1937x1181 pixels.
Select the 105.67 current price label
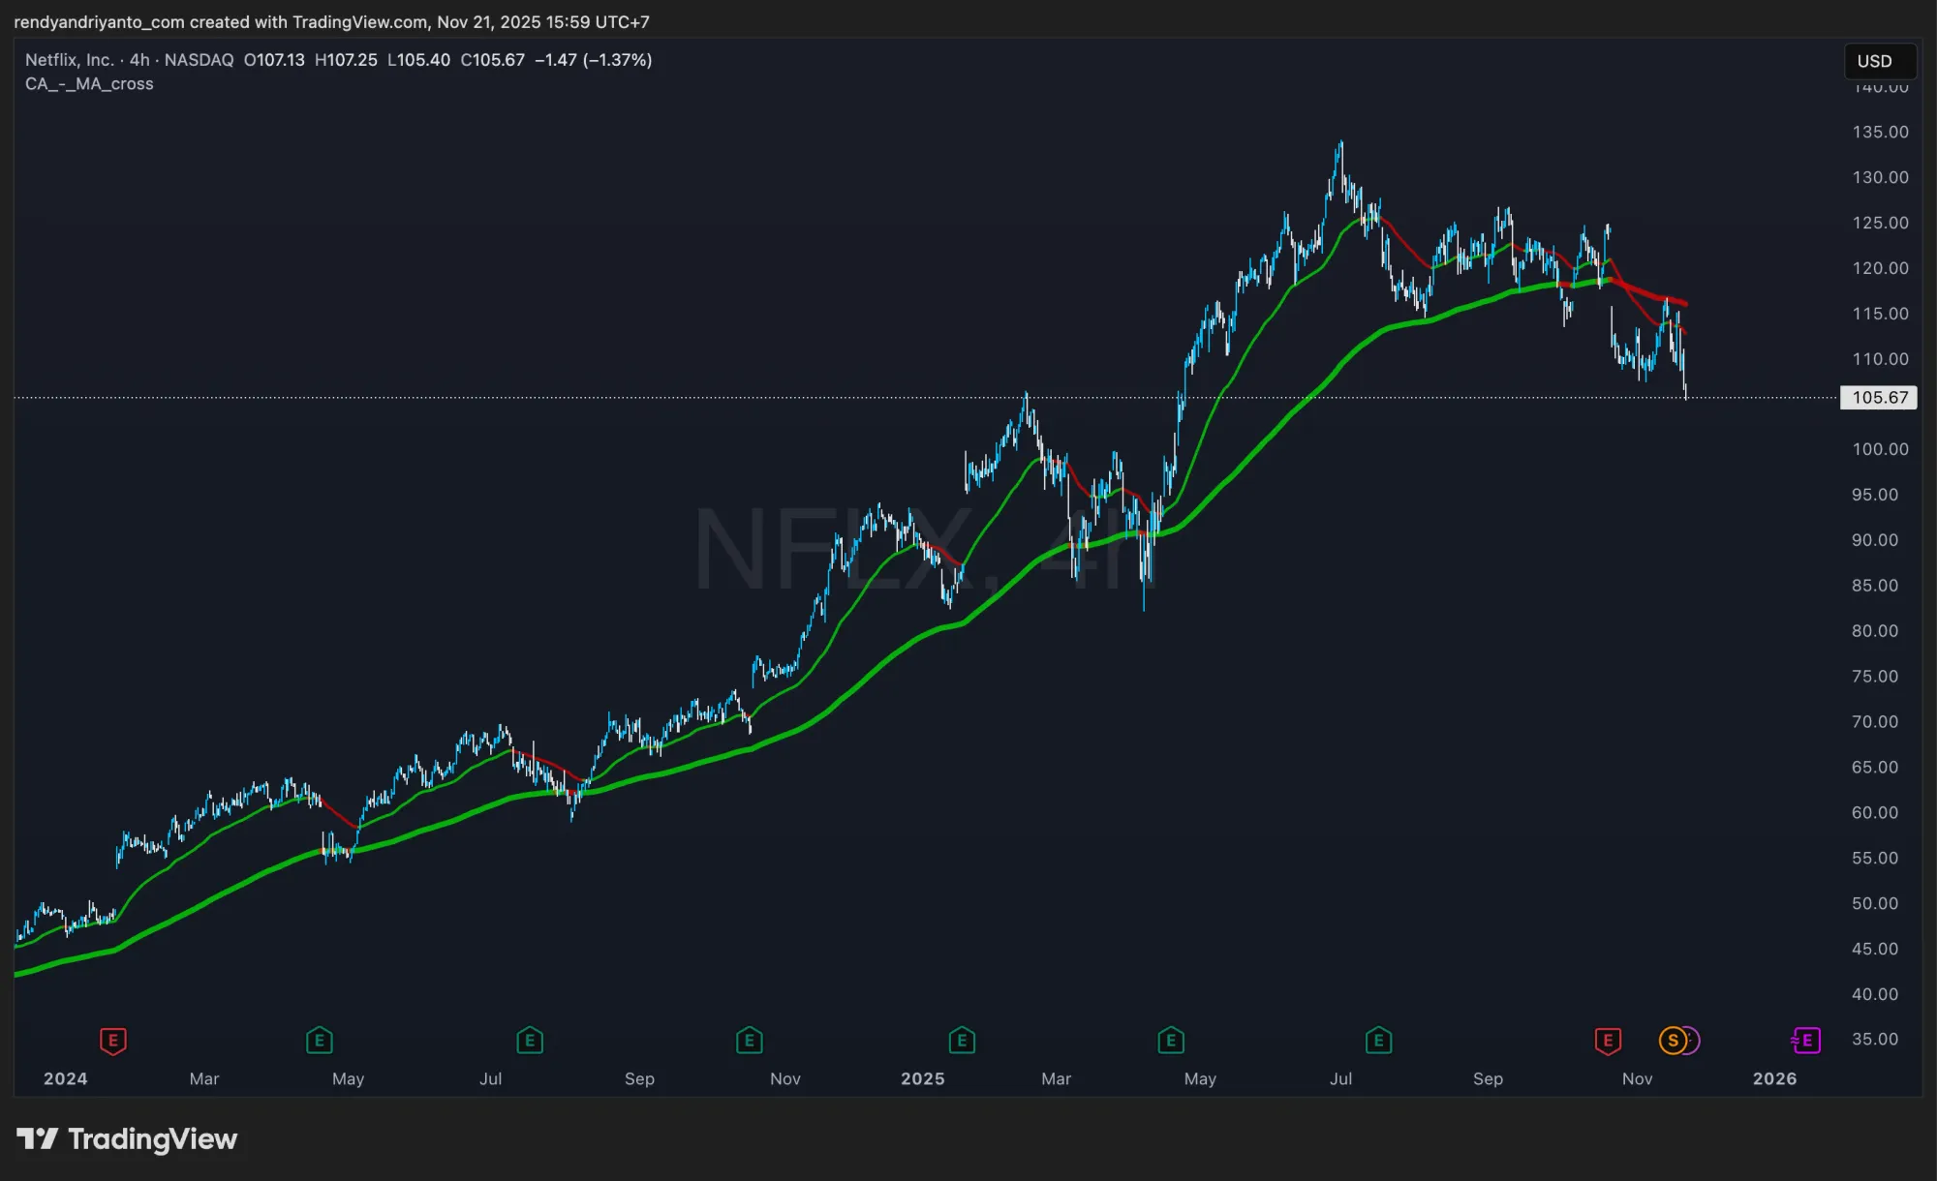1879,398
